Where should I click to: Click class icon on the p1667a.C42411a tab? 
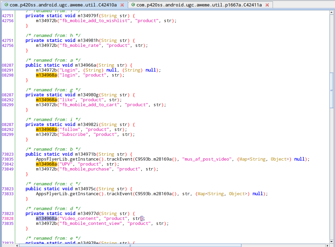133,5
